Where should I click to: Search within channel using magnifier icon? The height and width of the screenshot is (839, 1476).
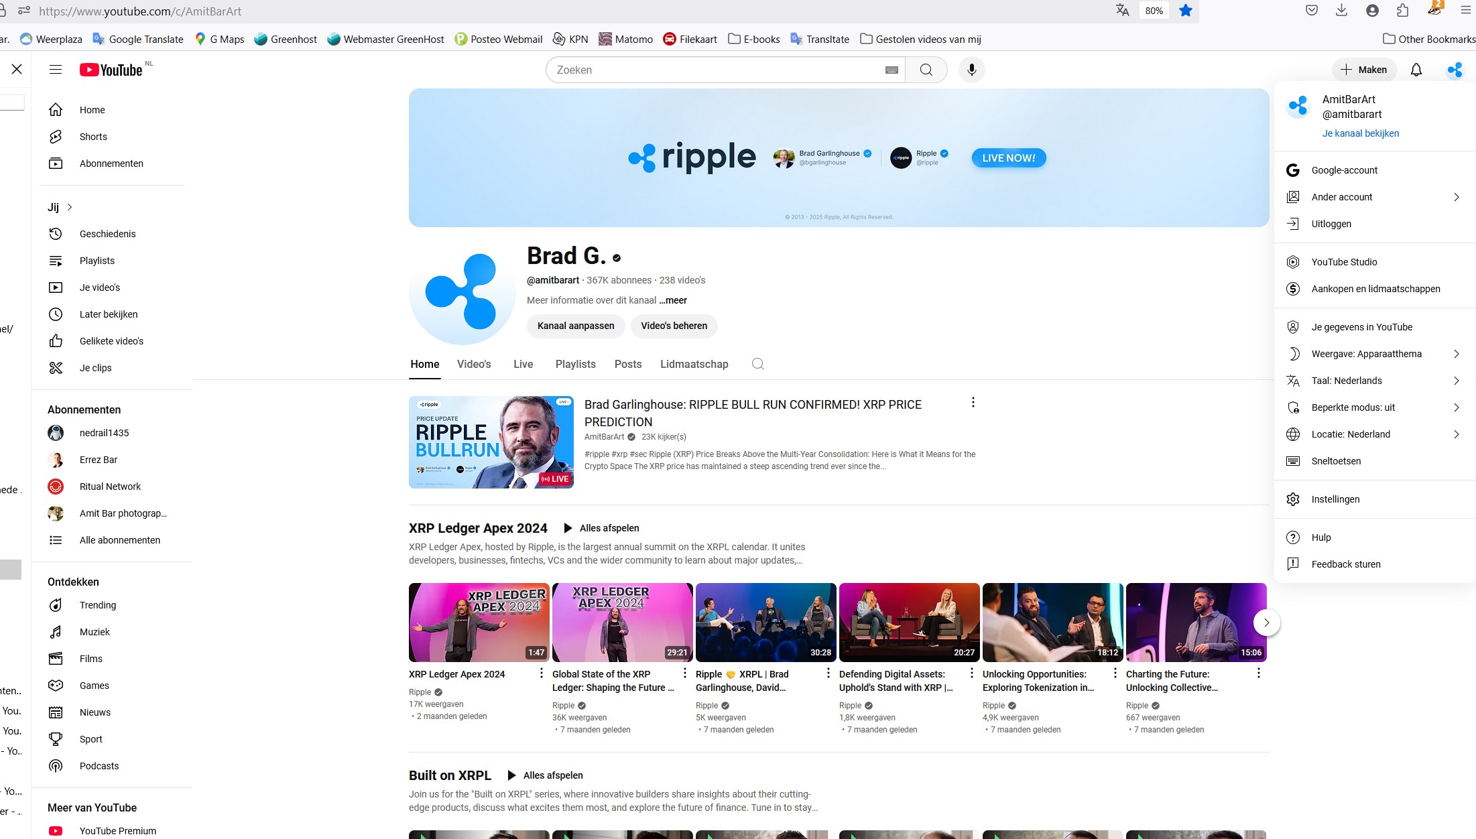pos(757,364)
